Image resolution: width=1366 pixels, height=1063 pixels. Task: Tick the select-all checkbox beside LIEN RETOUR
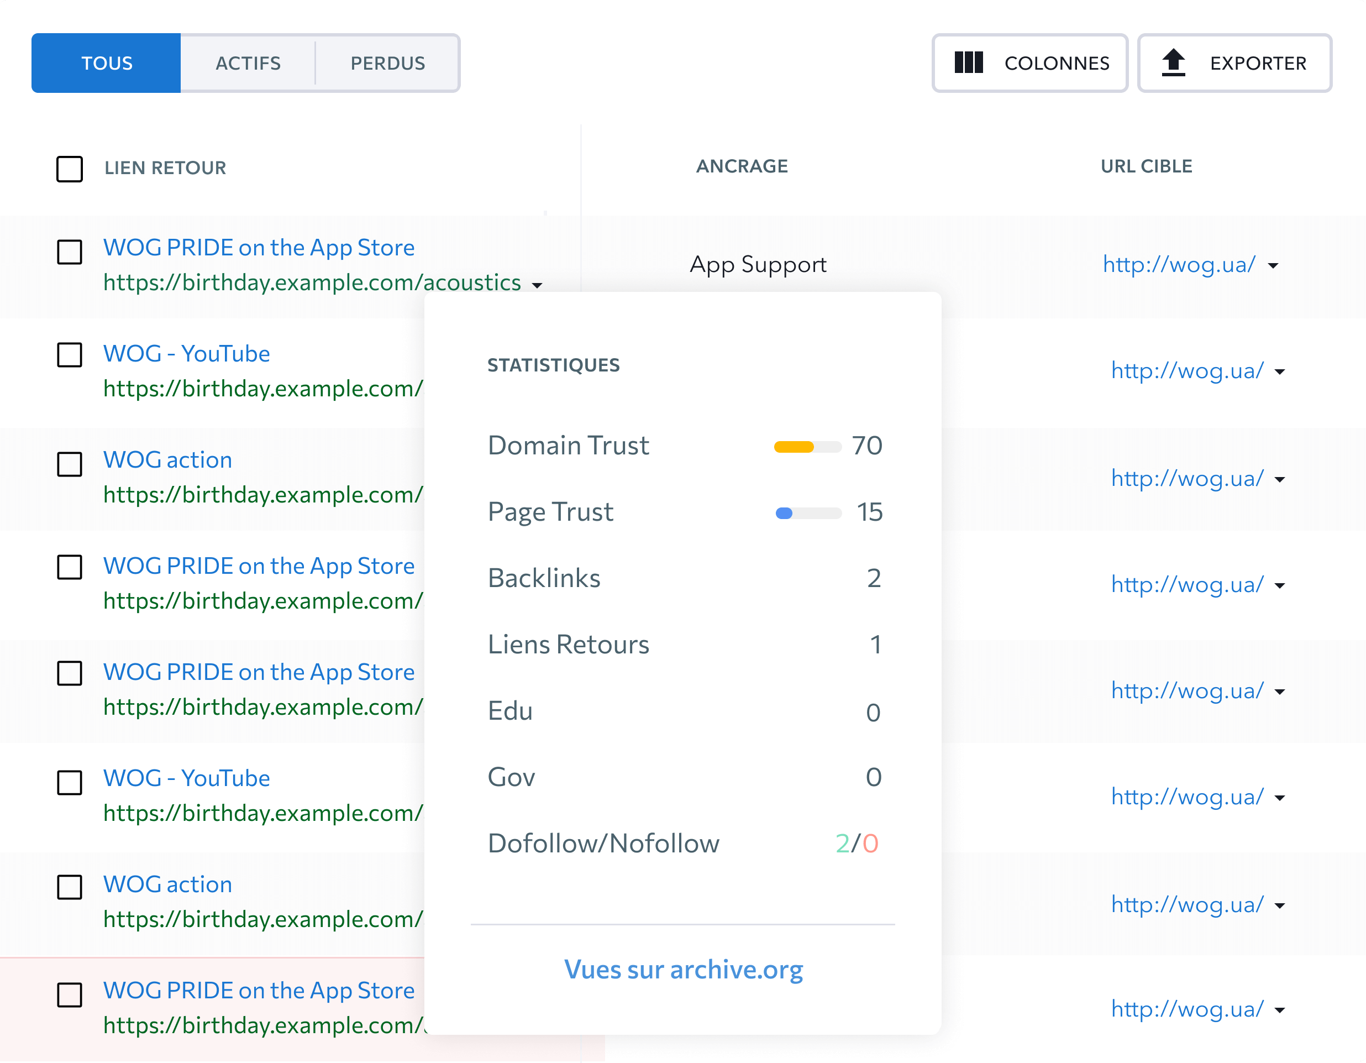click(x=70, y=169)
